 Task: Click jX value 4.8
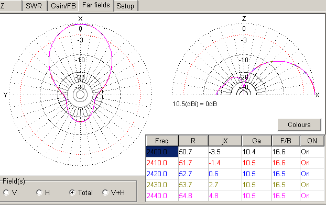[x=225, y=196]
